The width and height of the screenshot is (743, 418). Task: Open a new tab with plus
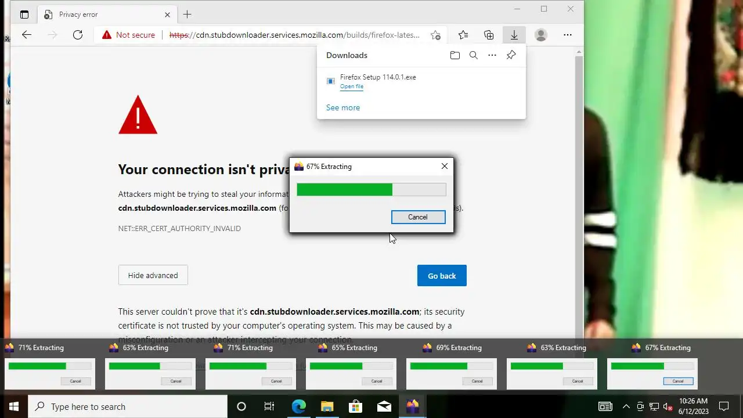click(187, 15)
